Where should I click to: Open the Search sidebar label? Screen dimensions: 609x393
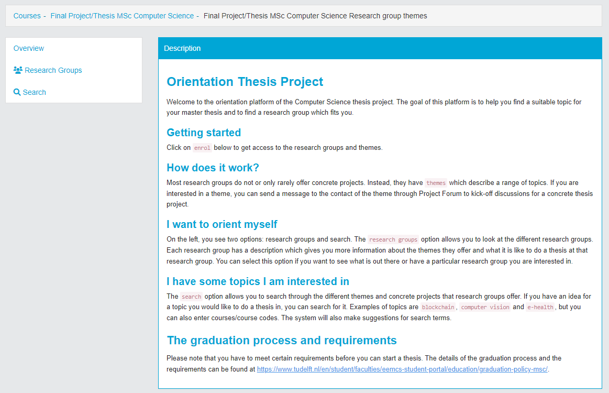click(35, 92)
